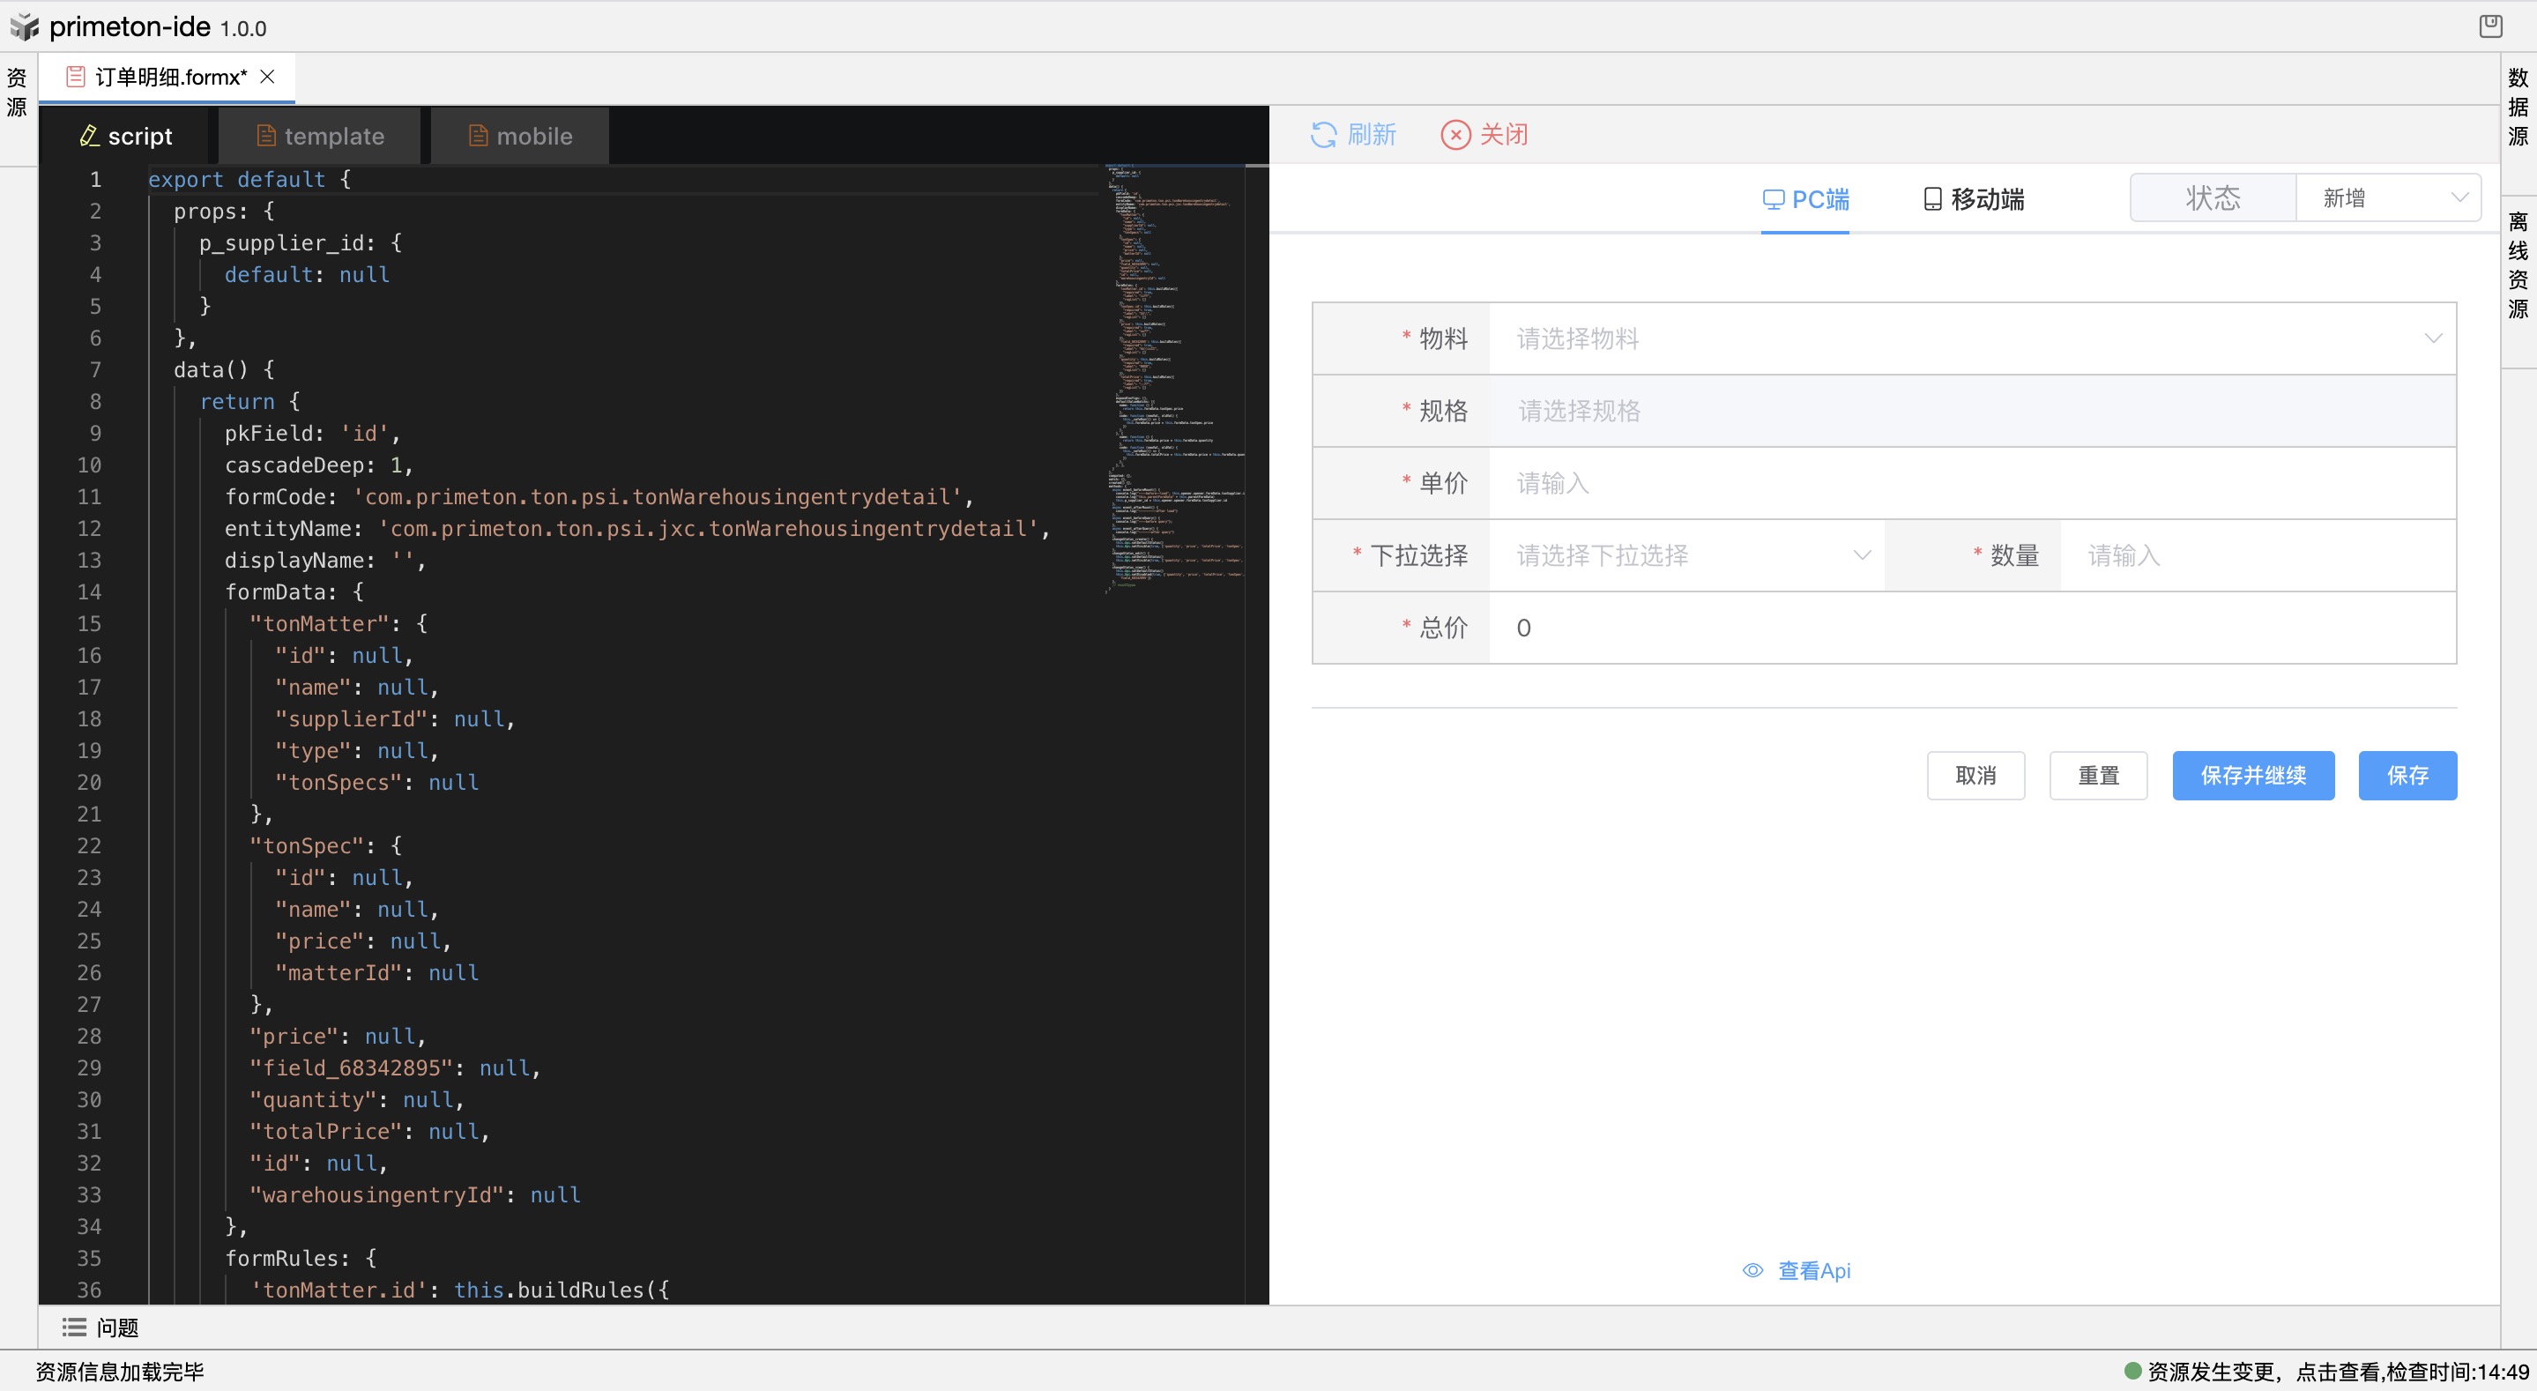This screenshot has width=2537, height=1391.
Task: Click the 保存并继续 button
Action: point(2252,776)
